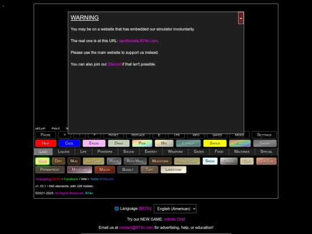Select the Shock tool
The width and height of the screenshot is (312, 234).
(x=215, y=143)
